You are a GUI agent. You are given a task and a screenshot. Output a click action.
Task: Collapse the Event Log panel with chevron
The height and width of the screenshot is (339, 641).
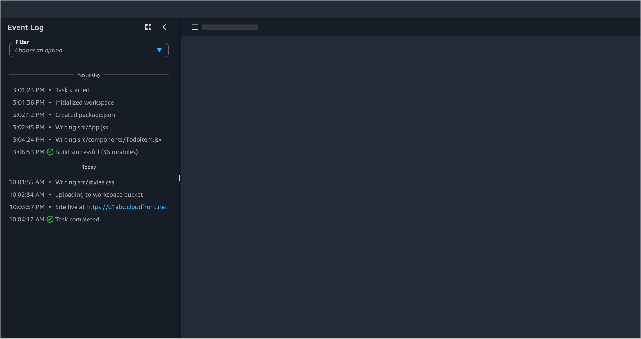pyautogui.click(x=164, y=27)
